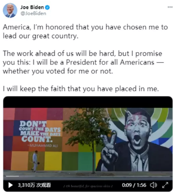The height and width of the screenshot is (193, 174).
Task: Mute the video using the speaker icon
Action: coord(153,185)
